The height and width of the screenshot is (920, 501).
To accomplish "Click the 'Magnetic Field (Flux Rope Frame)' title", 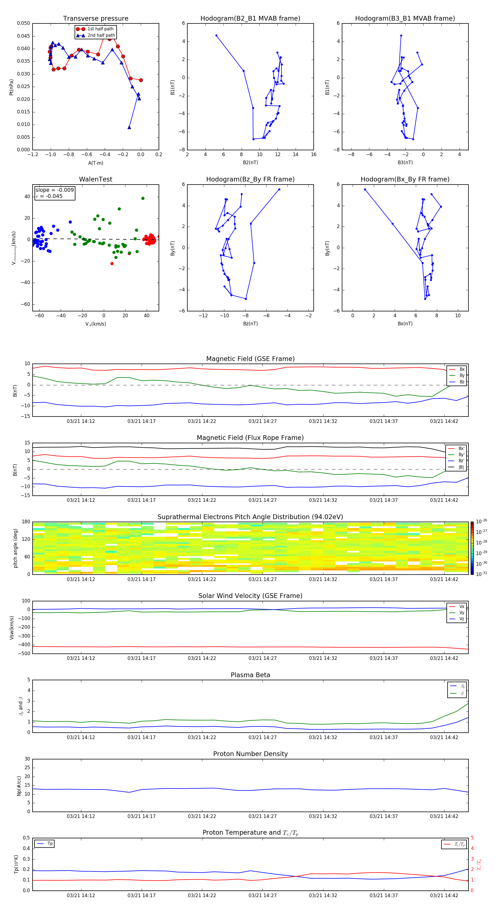I will point(250,438).
